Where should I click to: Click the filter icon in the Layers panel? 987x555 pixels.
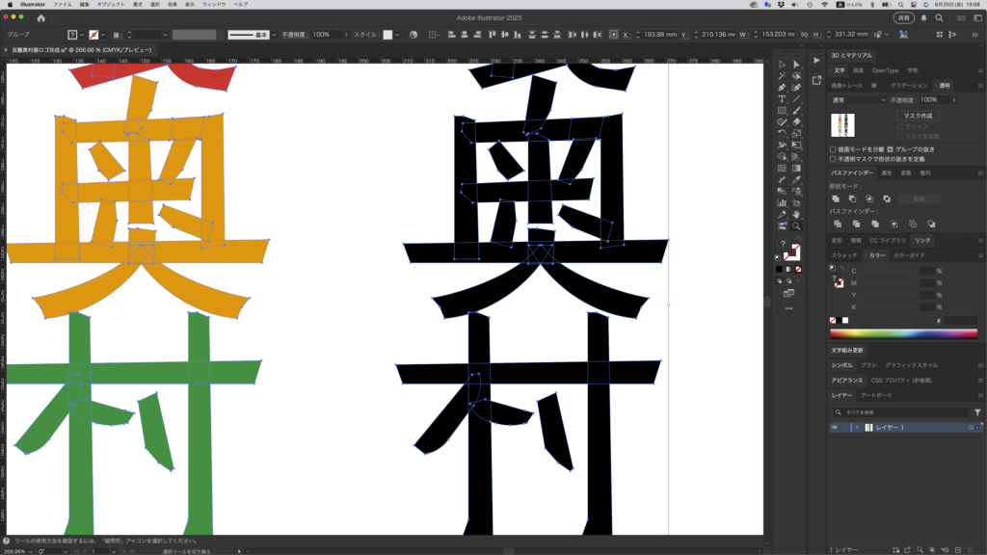976,411
